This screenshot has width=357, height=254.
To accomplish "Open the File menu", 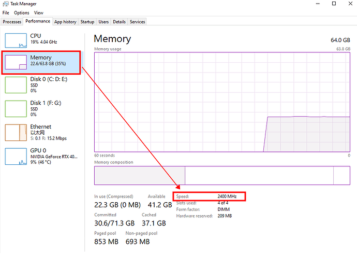I will pyautogui.click(x=6, y=12).
